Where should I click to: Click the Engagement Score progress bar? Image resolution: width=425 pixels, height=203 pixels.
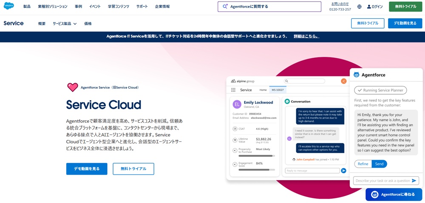click(256, 170)
